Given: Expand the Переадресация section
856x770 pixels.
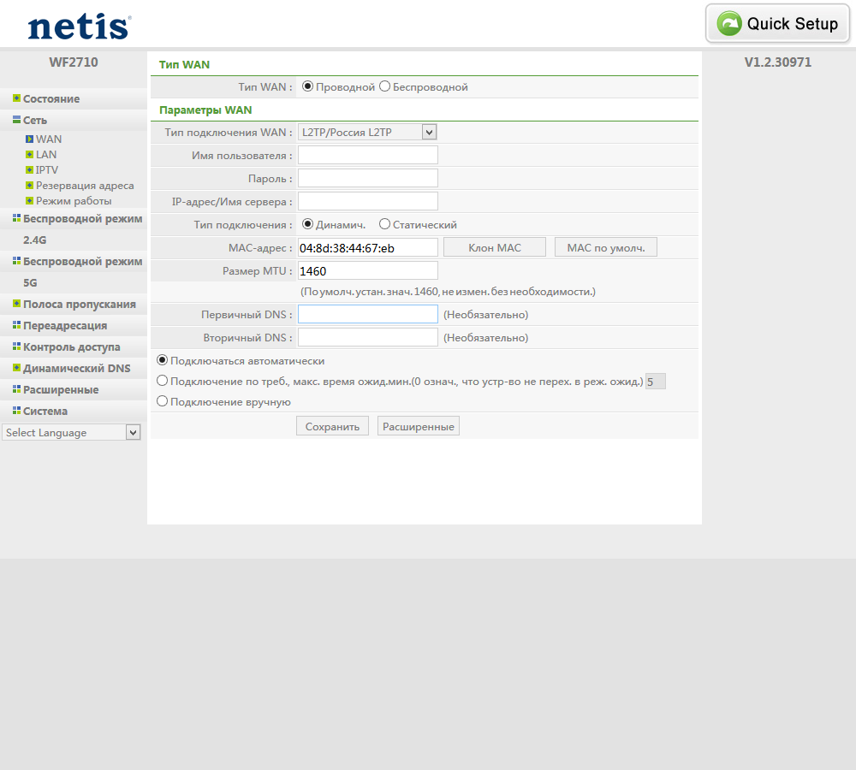Looking at the screenshot, I should (x=65, y=325).
